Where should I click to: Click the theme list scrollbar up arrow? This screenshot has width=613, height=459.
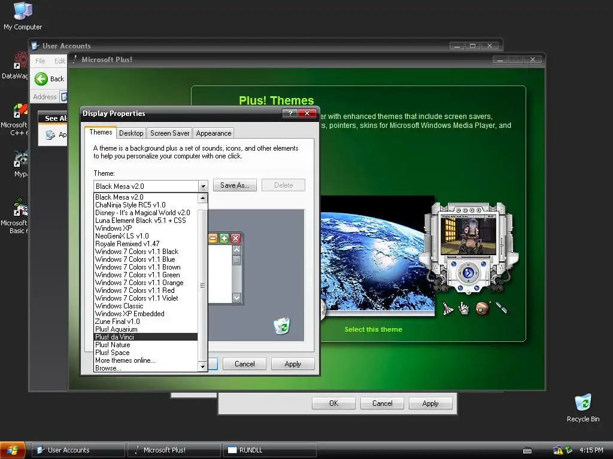(x=202, y=198)
